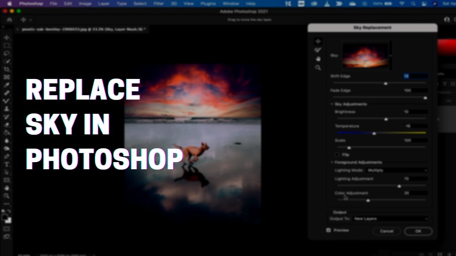Click the Scale slider handle
The width and height of the screenshot is (456, 256).
[x=349, y=148]
